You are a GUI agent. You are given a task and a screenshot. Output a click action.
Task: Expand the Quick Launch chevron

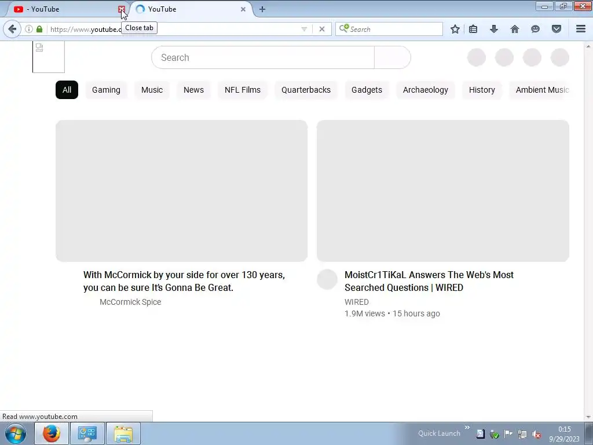[x=467, y=428]
